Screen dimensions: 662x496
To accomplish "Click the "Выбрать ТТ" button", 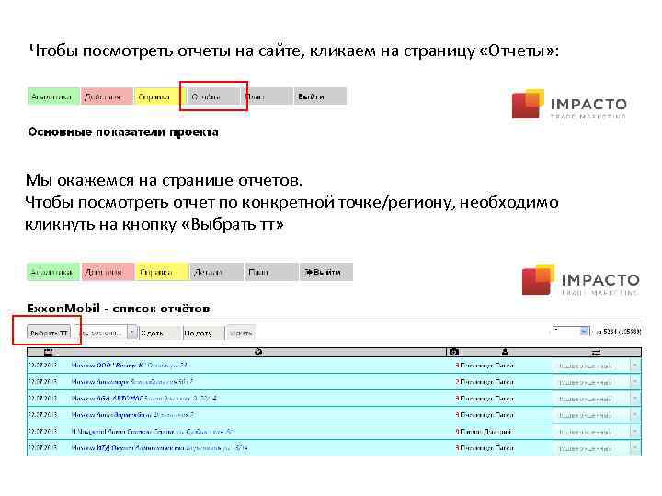I will click(x=49, y=333).
